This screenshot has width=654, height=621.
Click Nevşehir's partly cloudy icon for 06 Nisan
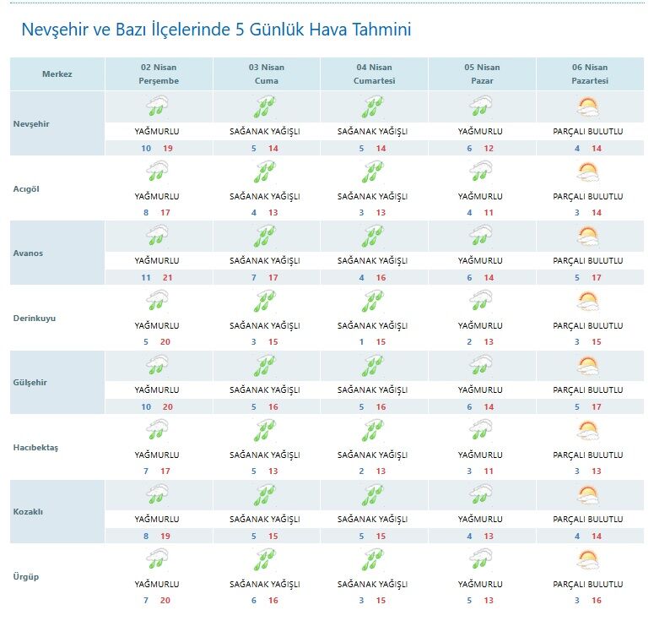click(x=588, y=106)
